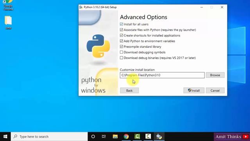This screenshot has width=250, height=141.
Task: Open Cortana from the taskbar
Action: pos(93,137)
